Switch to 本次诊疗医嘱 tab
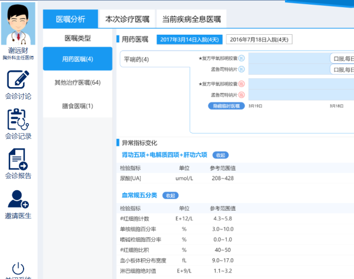 pos(127,19)
